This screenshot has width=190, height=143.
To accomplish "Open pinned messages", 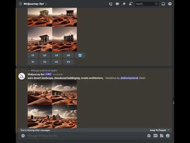I will point(124,4).
